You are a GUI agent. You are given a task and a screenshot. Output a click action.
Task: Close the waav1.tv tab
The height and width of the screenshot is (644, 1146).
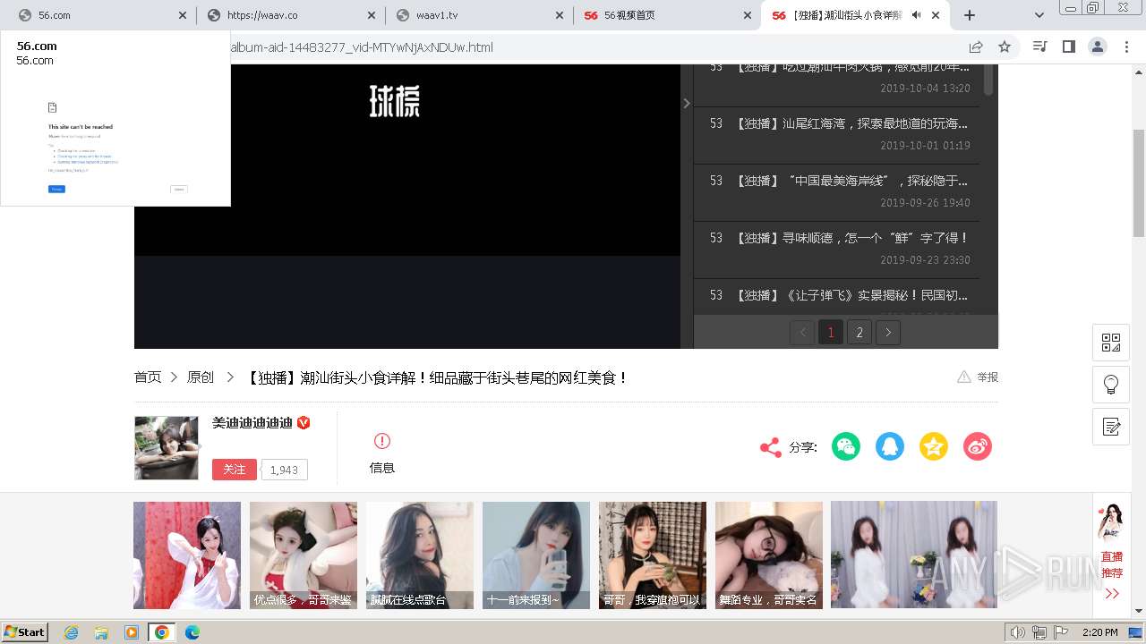pyautogui.click(x=560, y=15)
